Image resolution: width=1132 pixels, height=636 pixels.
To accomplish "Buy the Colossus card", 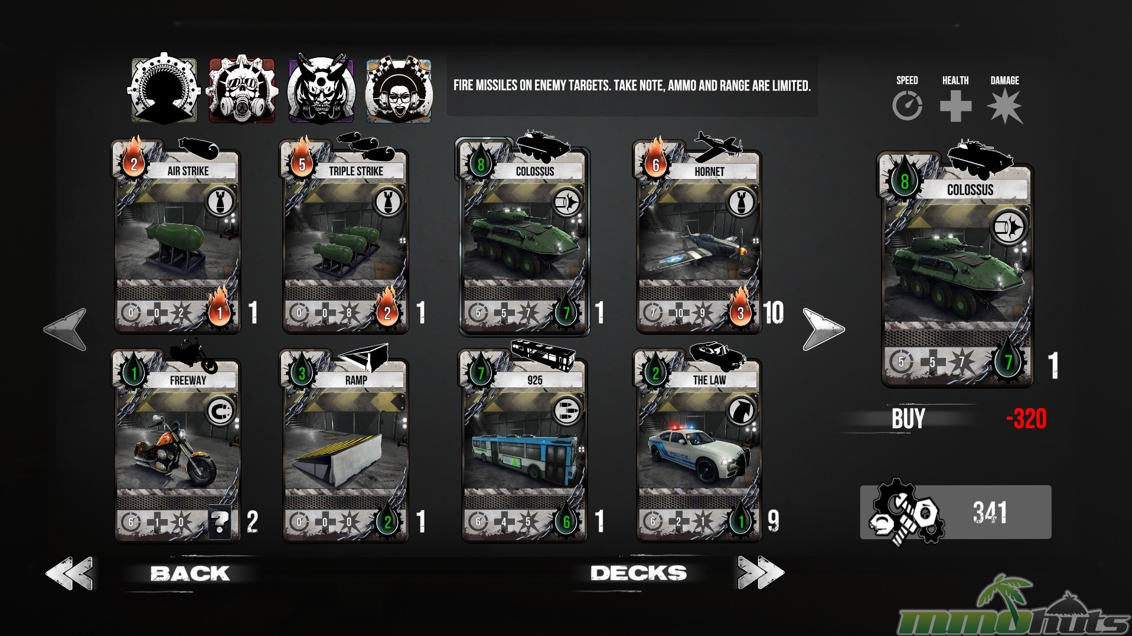I will (x=908, y=419).
